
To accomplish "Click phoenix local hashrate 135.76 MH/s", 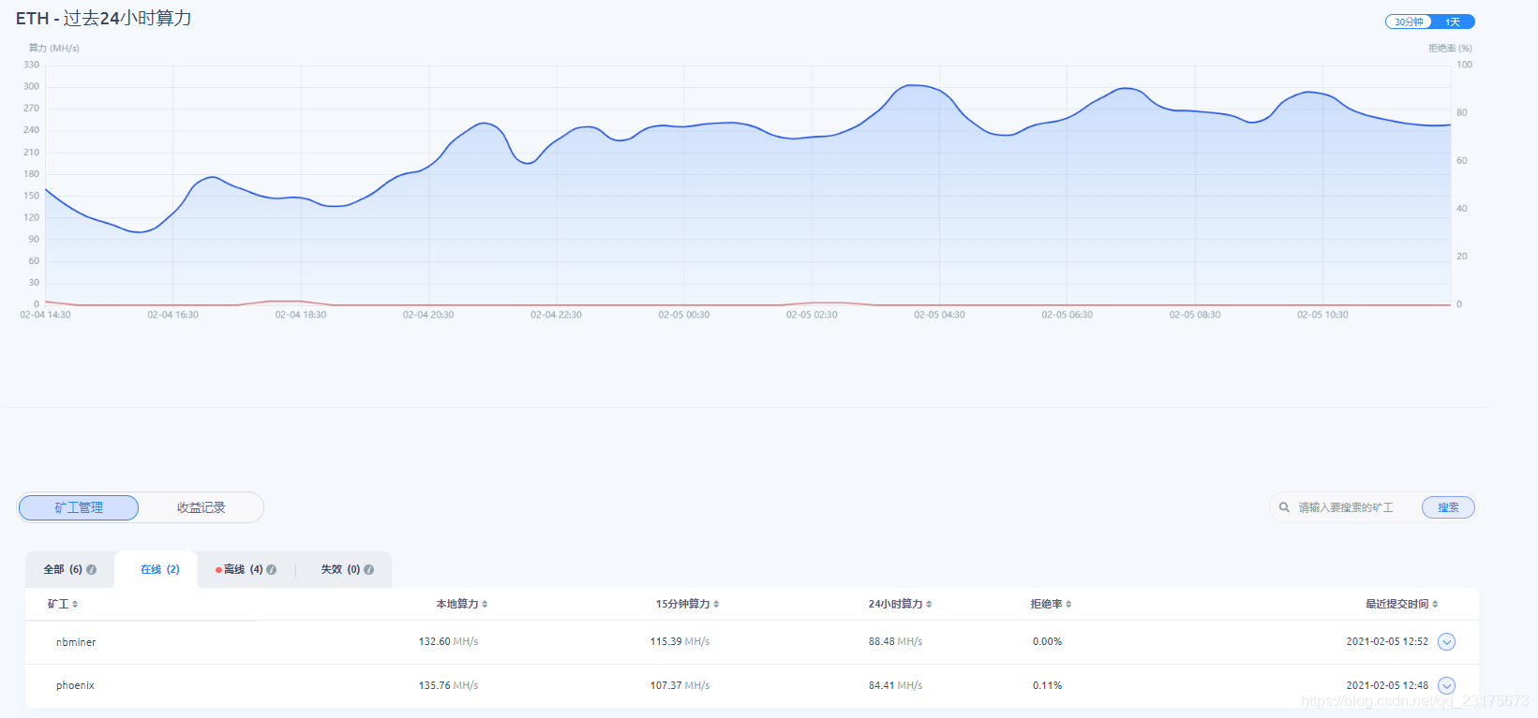I will (x=448, y=685).
